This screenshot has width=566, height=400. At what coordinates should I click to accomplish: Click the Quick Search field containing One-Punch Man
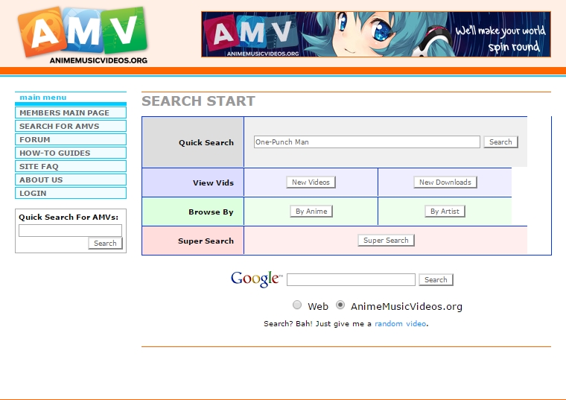tap(366, 142)
